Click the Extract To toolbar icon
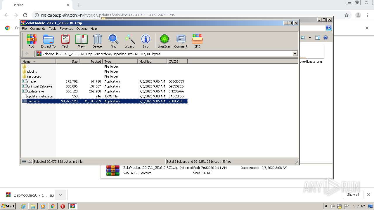The height and width of the screenshot is (210, 374). (48, 41)
